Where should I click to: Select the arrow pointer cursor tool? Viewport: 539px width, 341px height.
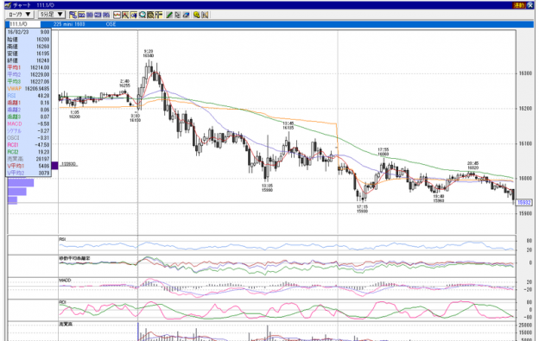pos(177,15)
